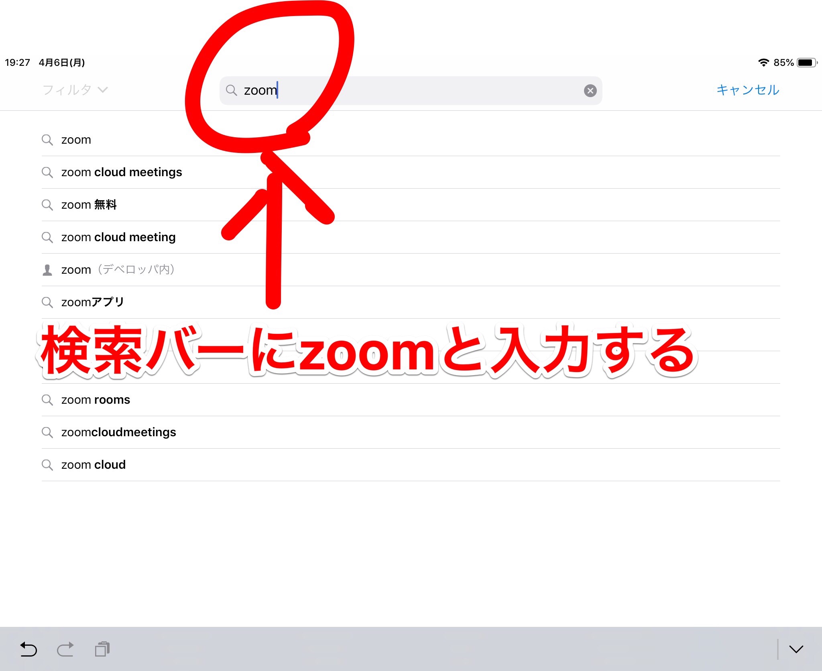Select the first "zoom" suggestion
This screenshot has width=822, height=671.
[411, 140]
